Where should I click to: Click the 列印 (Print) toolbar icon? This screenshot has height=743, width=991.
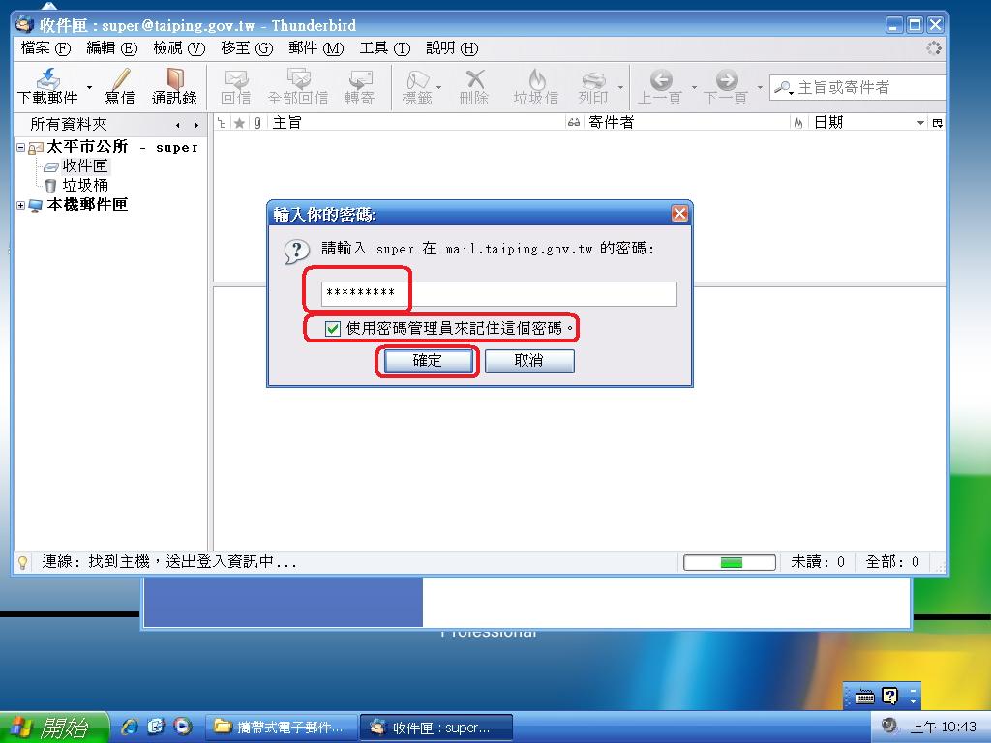(592, 79)
